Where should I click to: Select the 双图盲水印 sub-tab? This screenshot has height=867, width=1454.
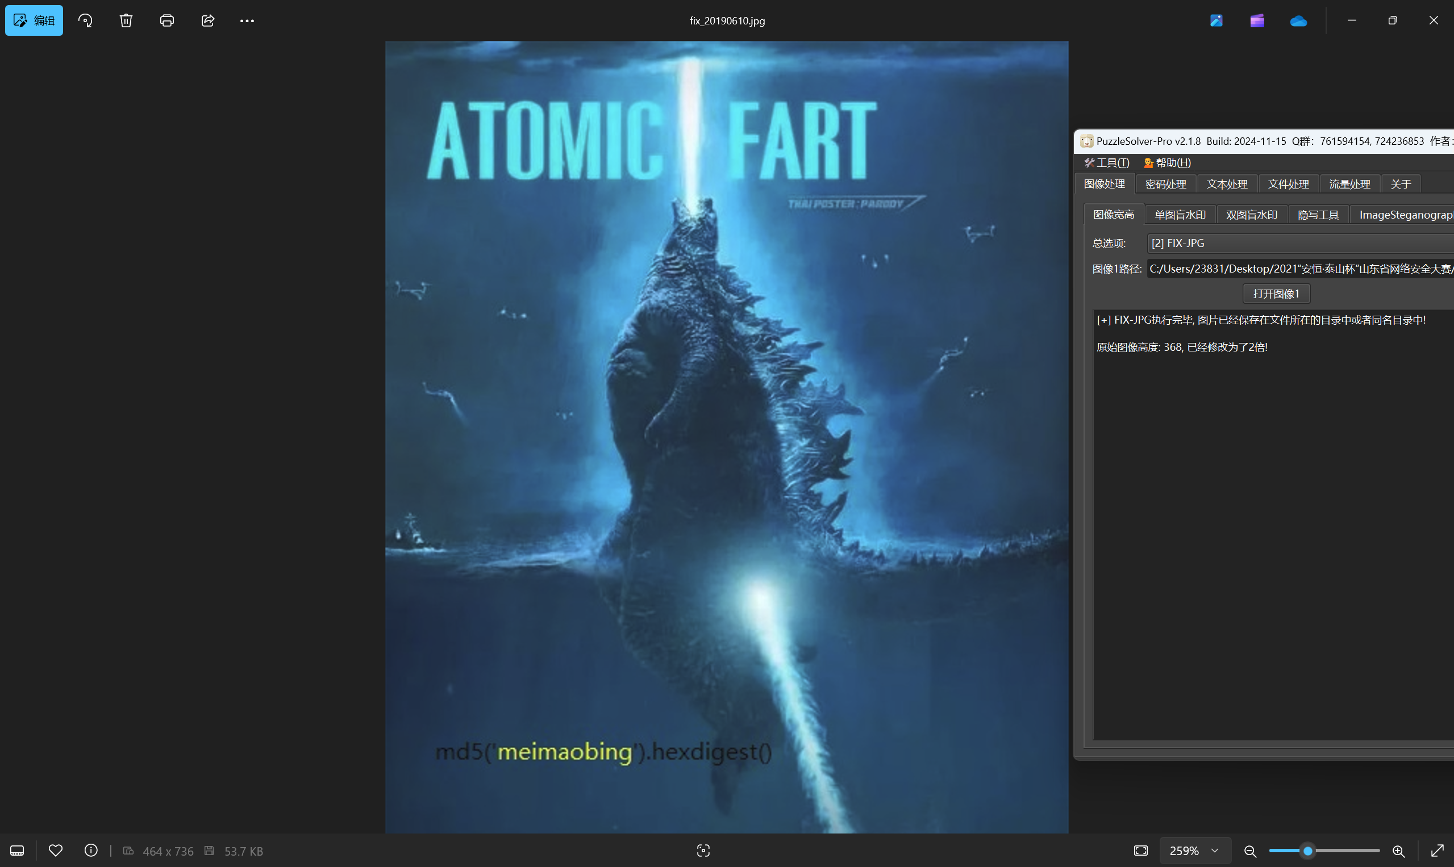click(x=1252, y=215)
